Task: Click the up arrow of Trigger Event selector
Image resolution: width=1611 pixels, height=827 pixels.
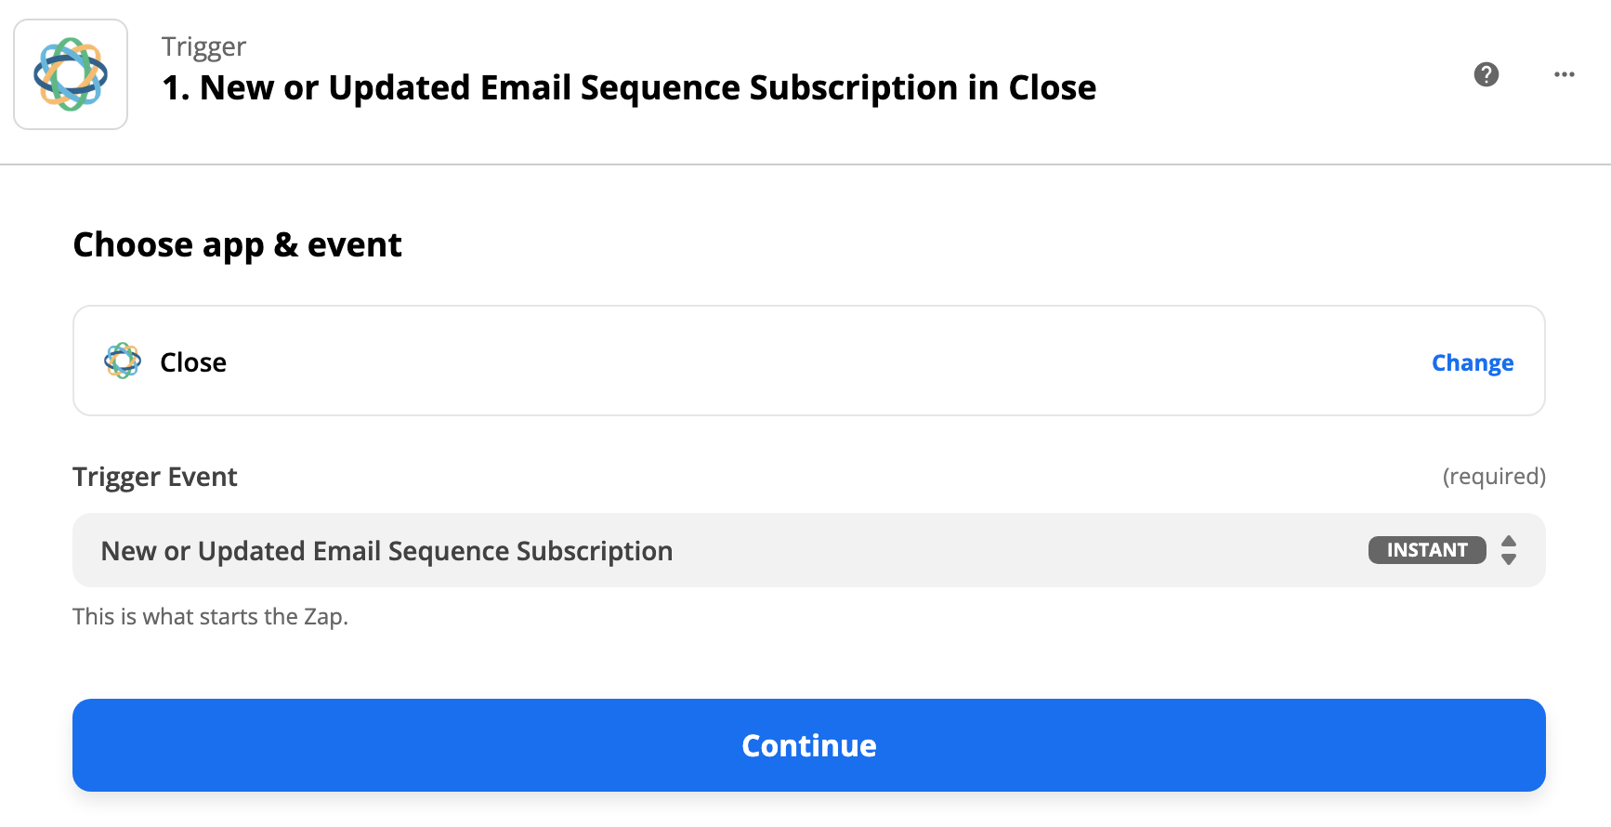Action: [x=1509, y=542]
